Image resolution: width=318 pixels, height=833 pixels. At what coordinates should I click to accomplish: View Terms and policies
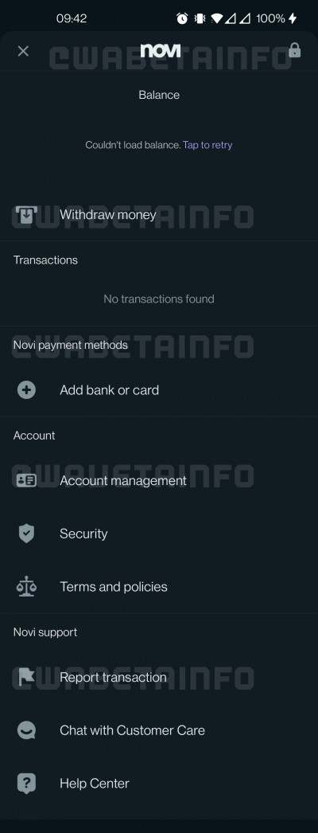[x=159, y=586]
